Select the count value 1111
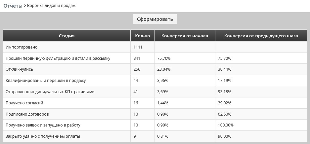310x144 pixels. (x=138, y=47)
